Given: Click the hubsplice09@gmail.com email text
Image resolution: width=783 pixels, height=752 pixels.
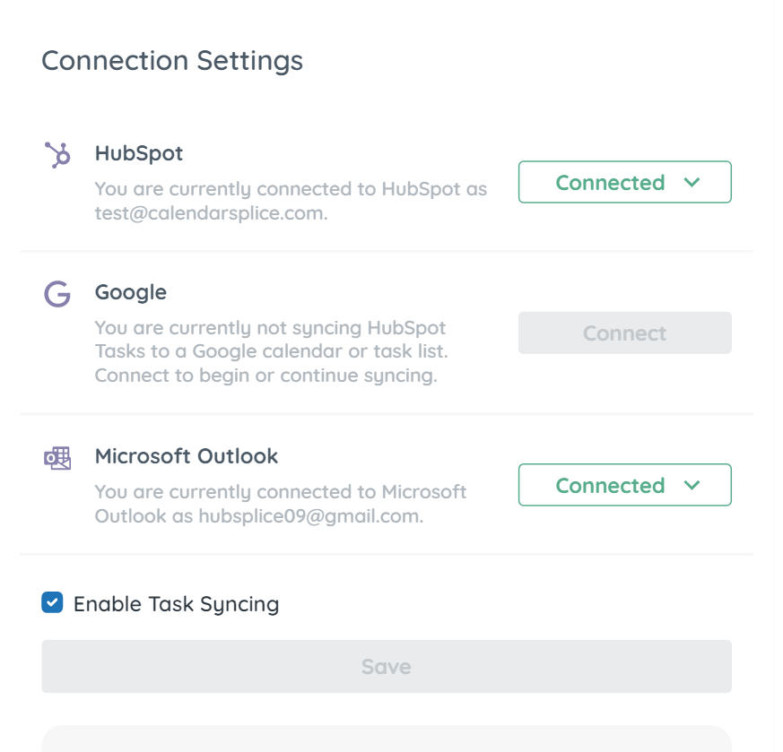Looking at the screenshot, I should pyautogui.click(x=310, y=516).
